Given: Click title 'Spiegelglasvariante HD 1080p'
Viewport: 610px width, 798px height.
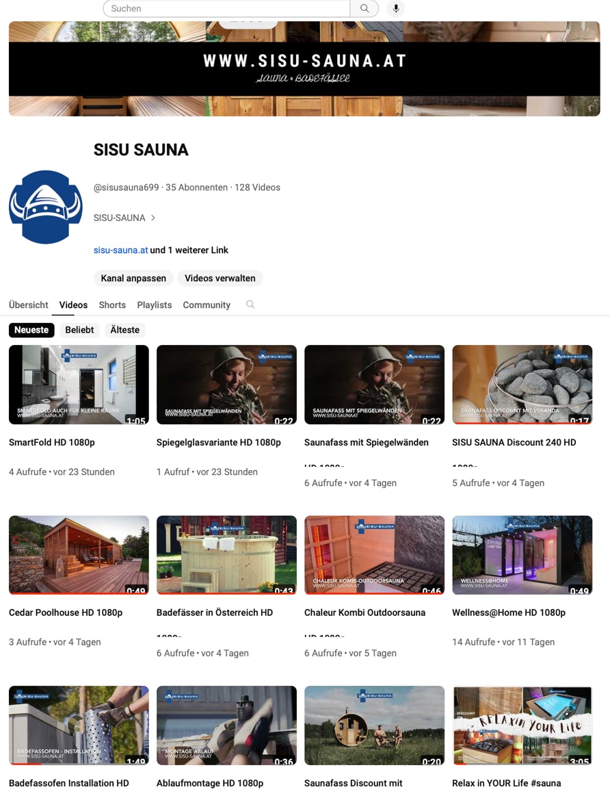Looking at the screenshot, I should (219, 442).
